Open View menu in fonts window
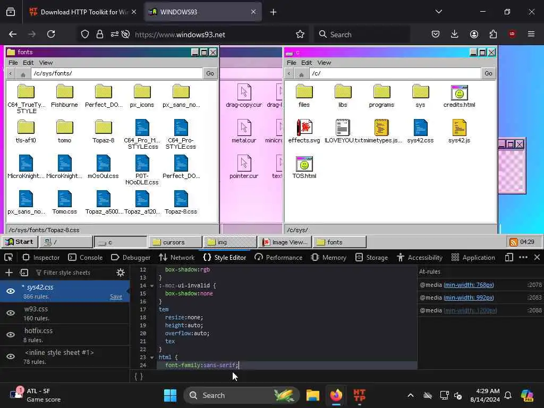The height and width of the screenshot is (408, 544). click(46, 63)
